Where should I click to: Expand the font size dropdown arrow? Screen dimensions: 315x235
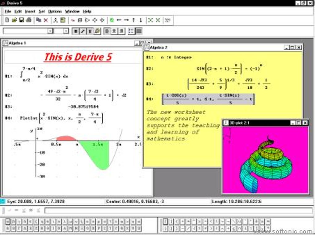point(66,31)
